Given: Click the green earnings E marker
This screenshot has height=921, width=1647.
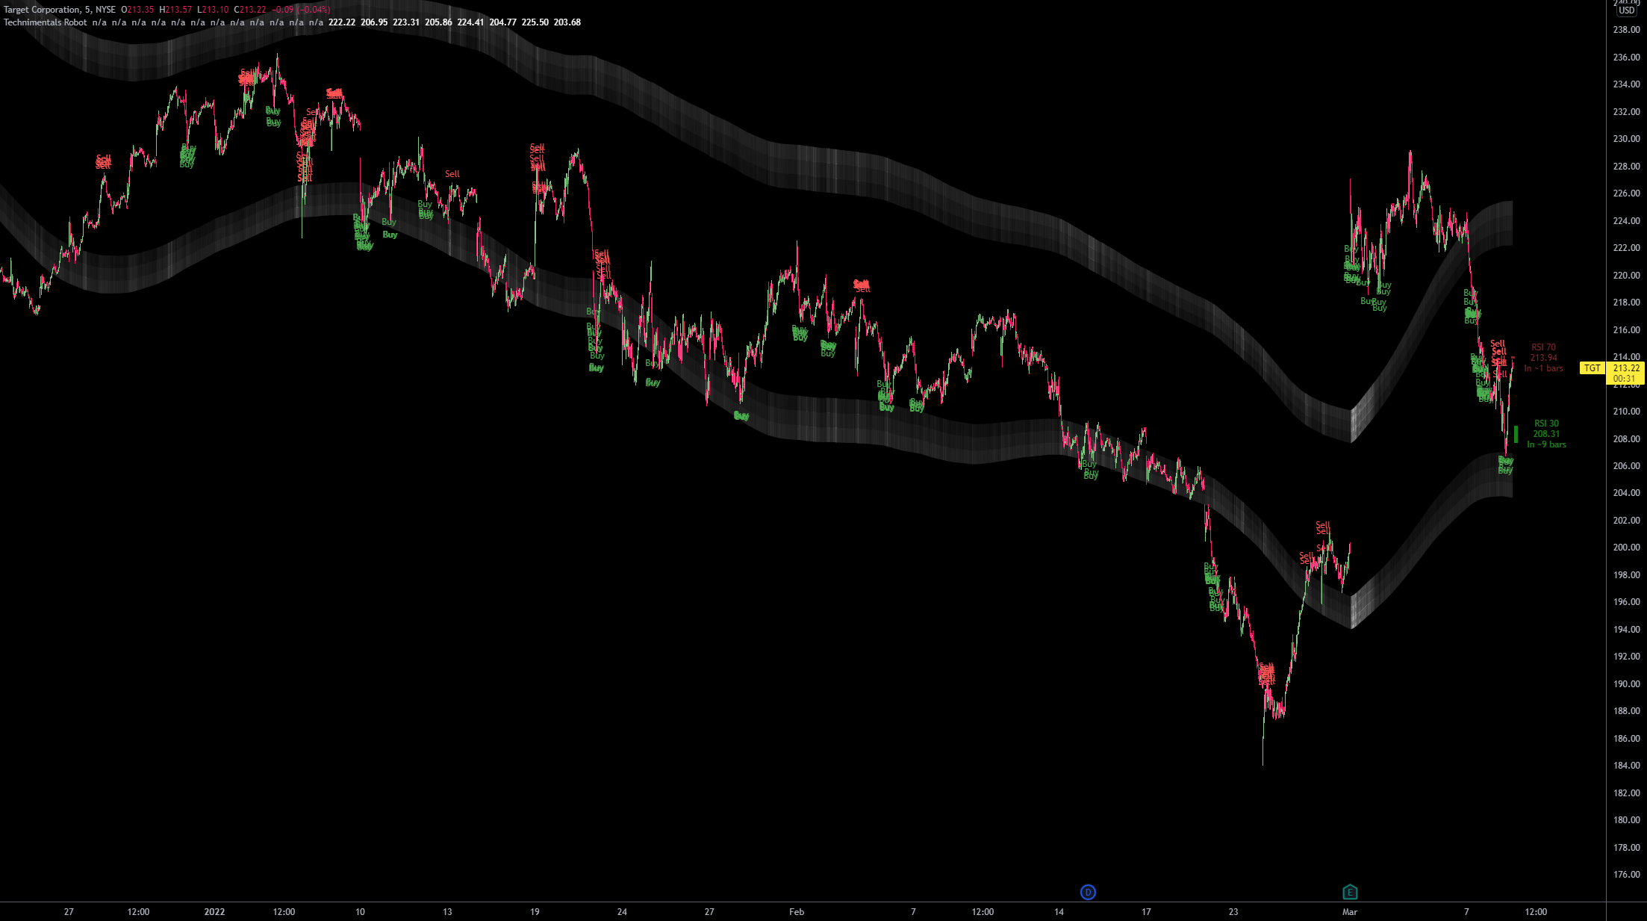Looking at the screenshot, I should 1350,892.
